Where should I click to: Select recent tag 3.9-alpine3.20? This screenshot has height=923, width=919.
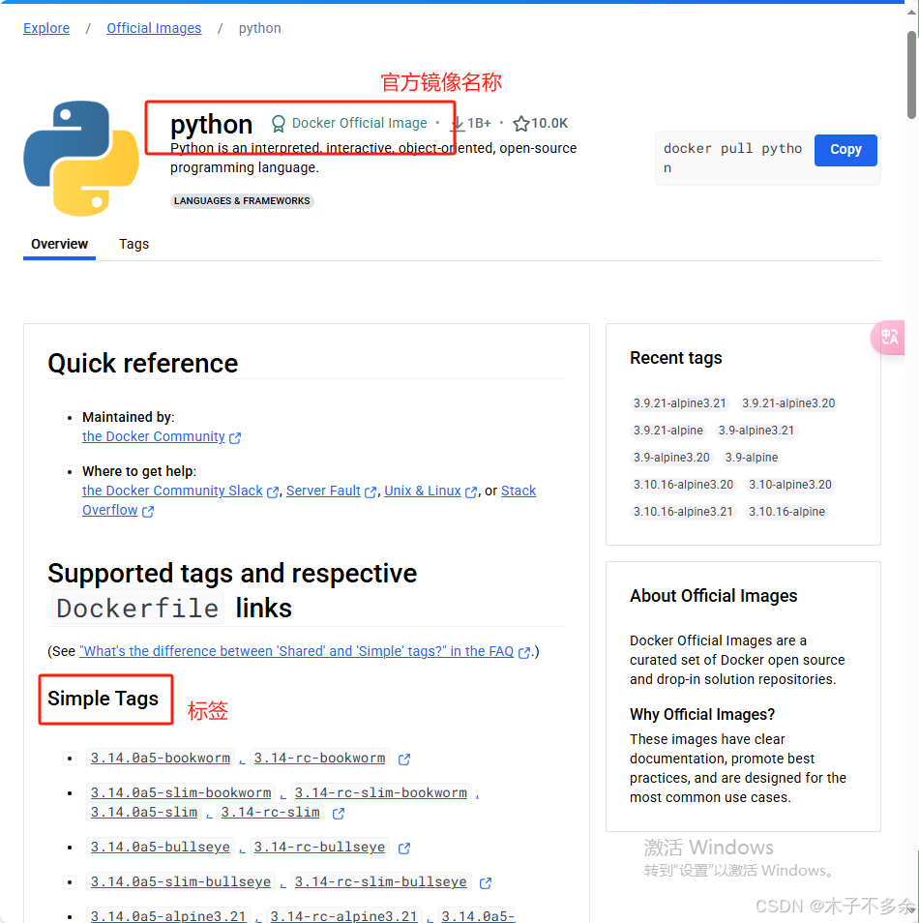tap(671, 458)
